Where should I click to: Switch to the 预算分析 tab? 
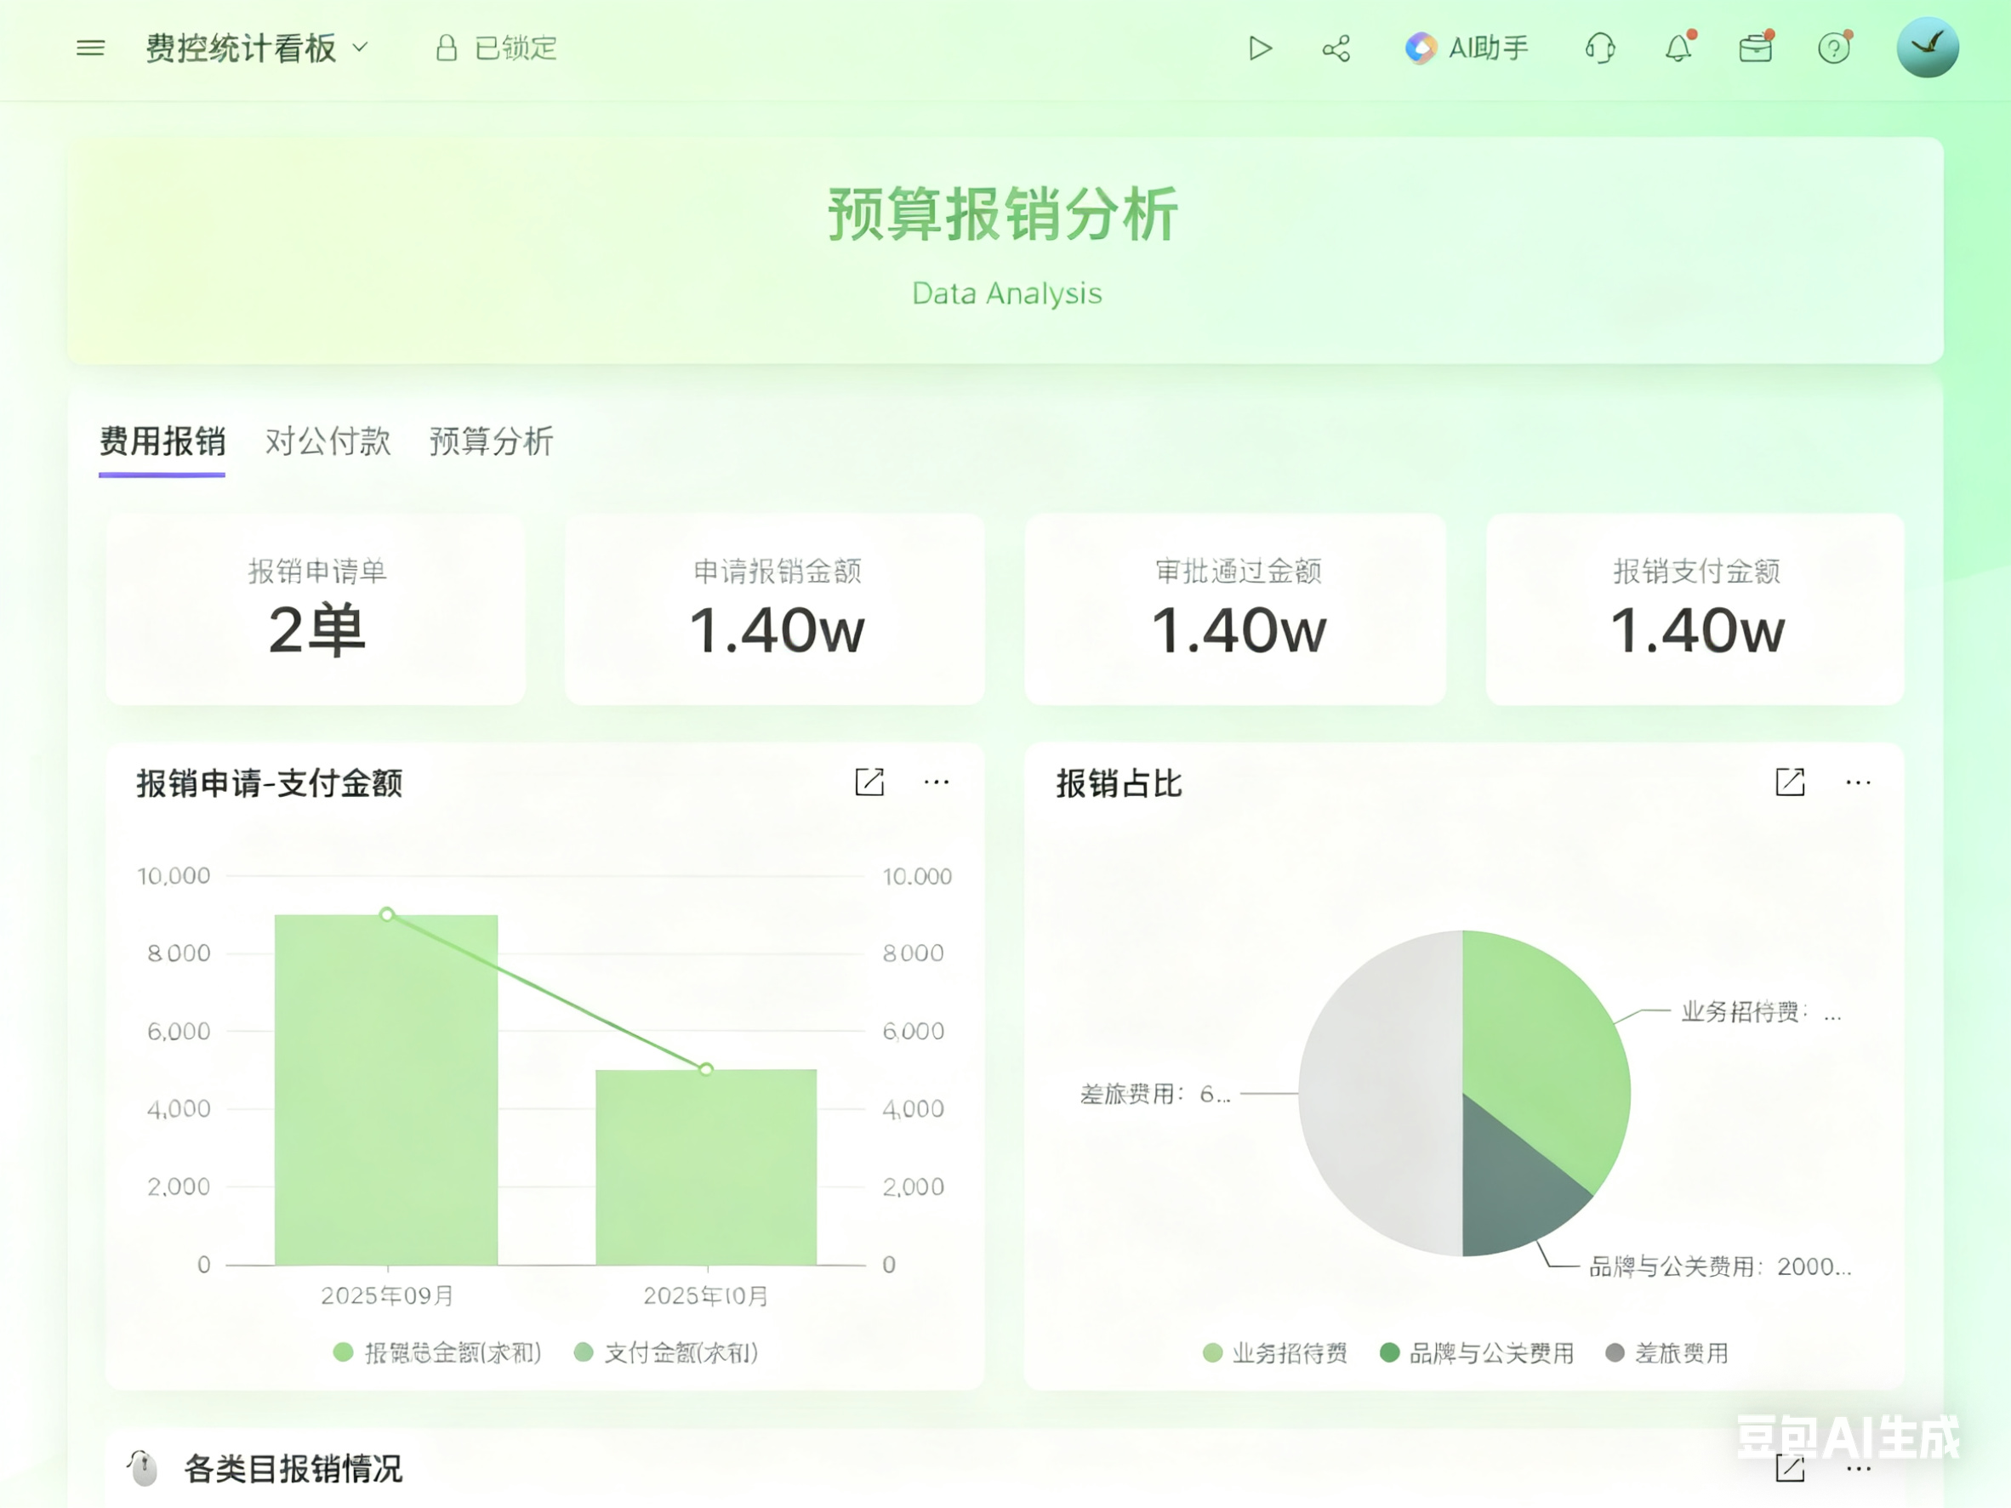491,441
